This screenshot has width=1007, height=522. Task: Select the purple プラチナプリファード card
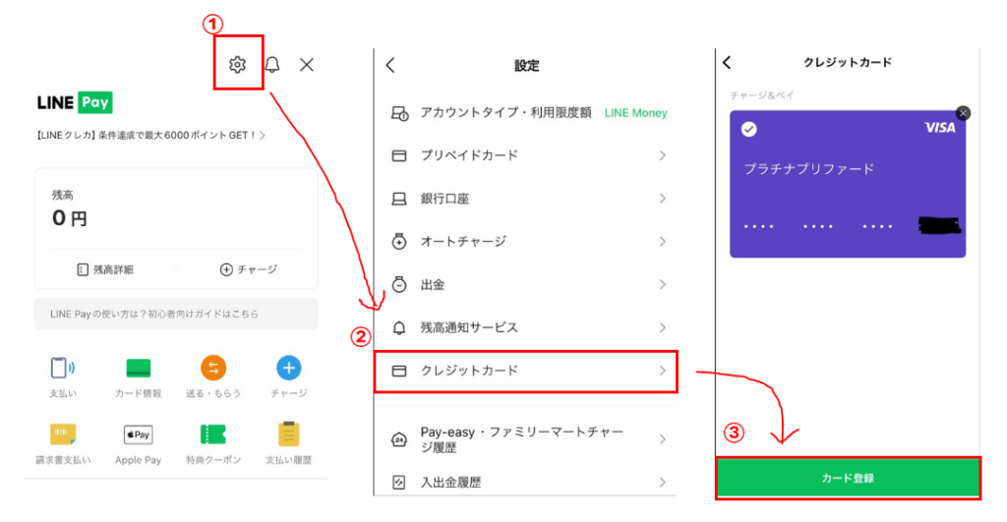point(848,184)
